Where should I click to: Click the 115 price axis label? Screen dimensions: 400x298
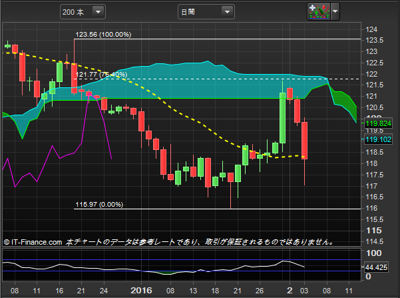click(374, 231)
